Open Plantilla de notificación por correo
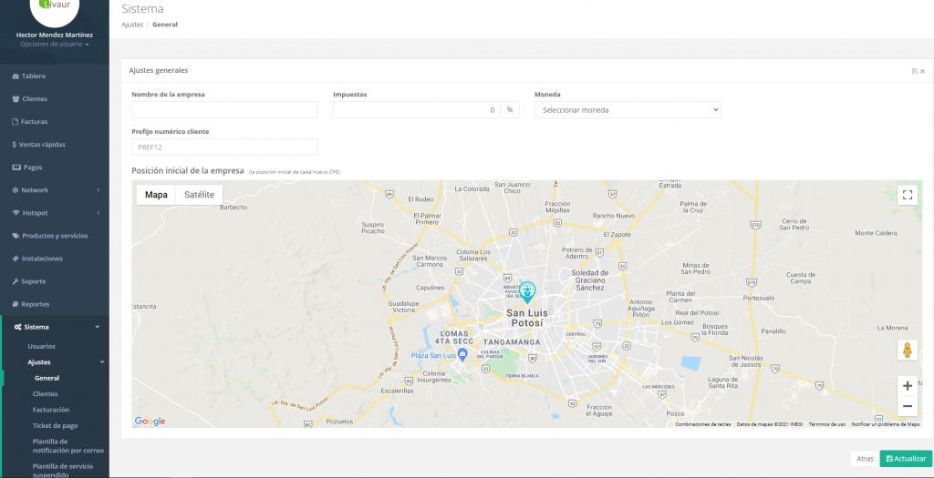This screenshot has width=934, height=478. [67, 446]
